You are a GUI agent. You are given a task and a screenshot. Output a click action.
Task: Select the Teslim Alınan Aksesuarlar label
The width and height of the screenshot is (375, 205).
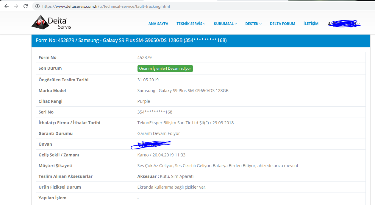(65, 176)
